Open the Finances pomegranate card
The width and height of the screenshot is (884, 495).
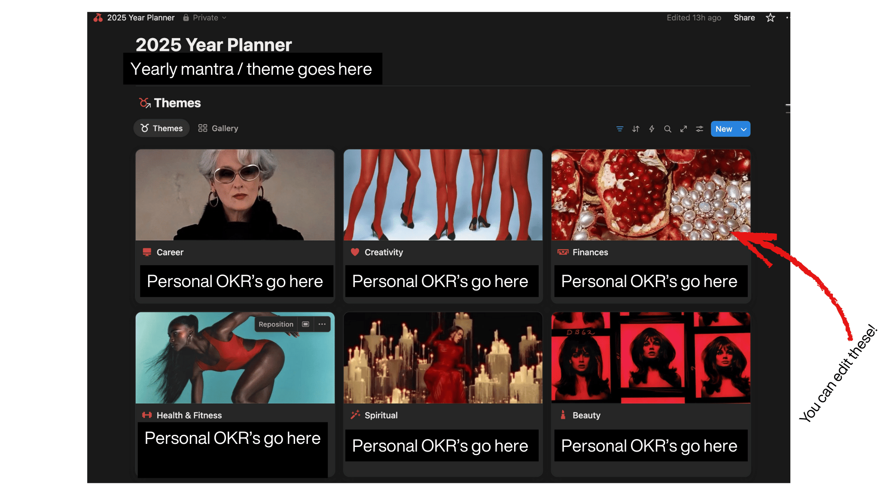650,195
